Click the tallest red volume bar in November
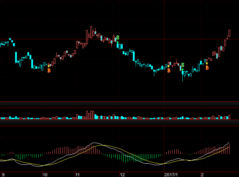Image resolution: width=239 pixels, height=177 pixels. click(x=87, y=115)
